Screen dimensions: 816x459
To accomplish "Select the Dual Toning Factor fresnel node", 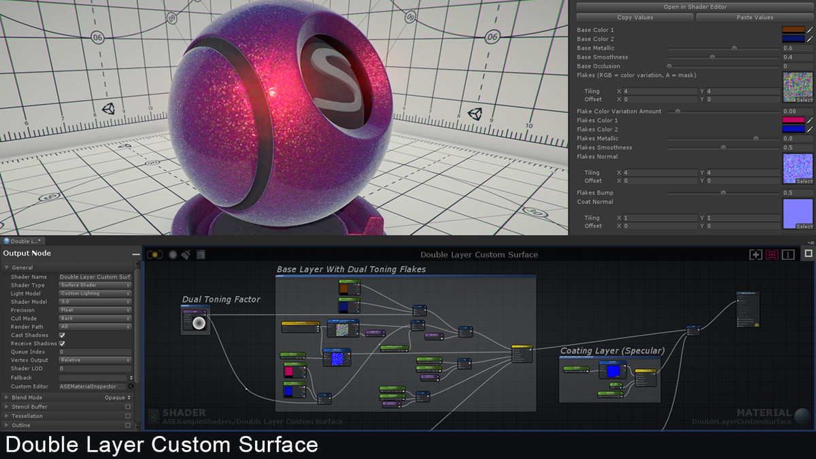I will 195,319.
